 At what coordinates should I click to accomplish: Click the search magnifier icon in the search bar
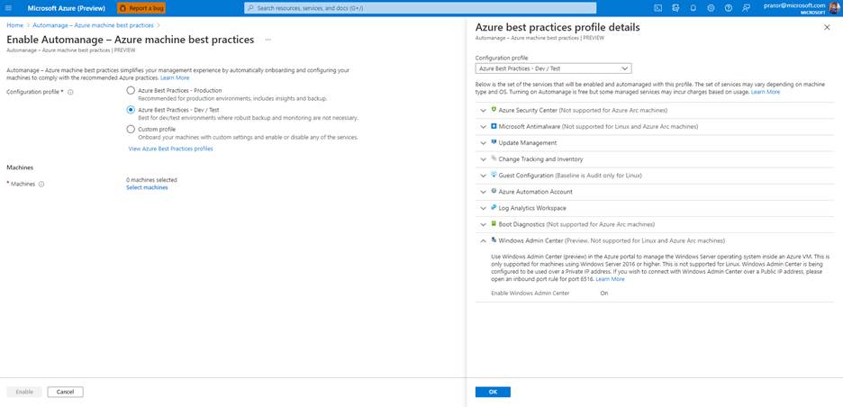click(x=251, y=8)
